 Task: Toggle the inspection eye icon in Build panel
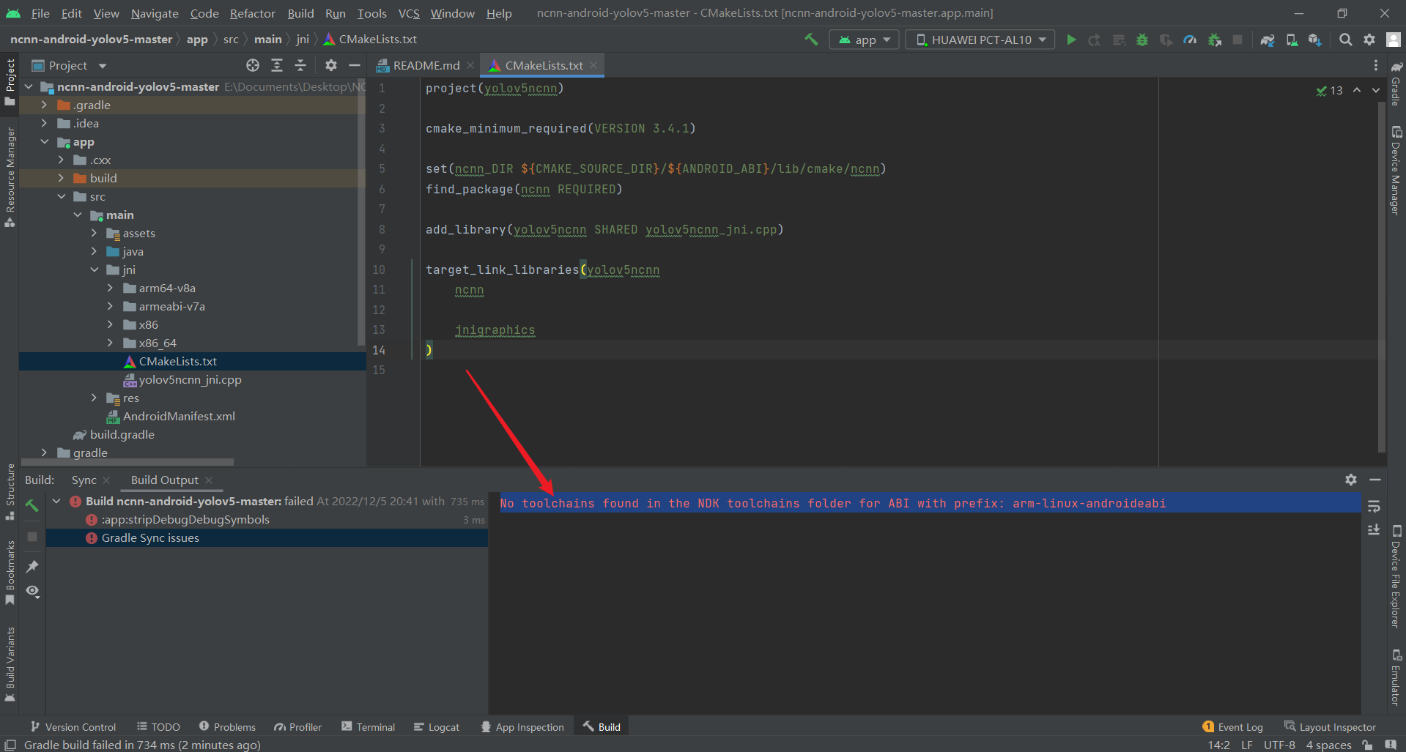coord(32,592)
